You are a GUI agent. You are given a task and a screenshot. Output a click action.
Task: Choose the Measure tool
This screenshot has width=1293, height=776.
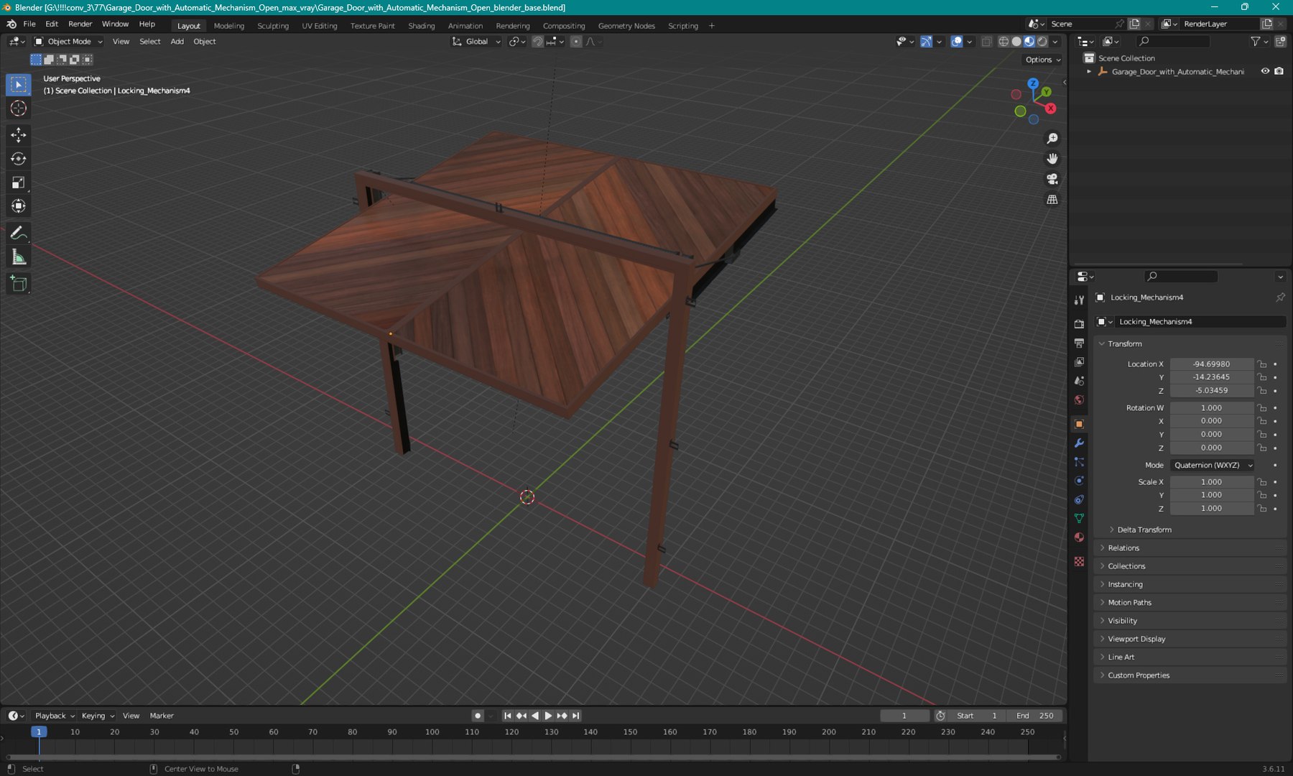point(19,257)
